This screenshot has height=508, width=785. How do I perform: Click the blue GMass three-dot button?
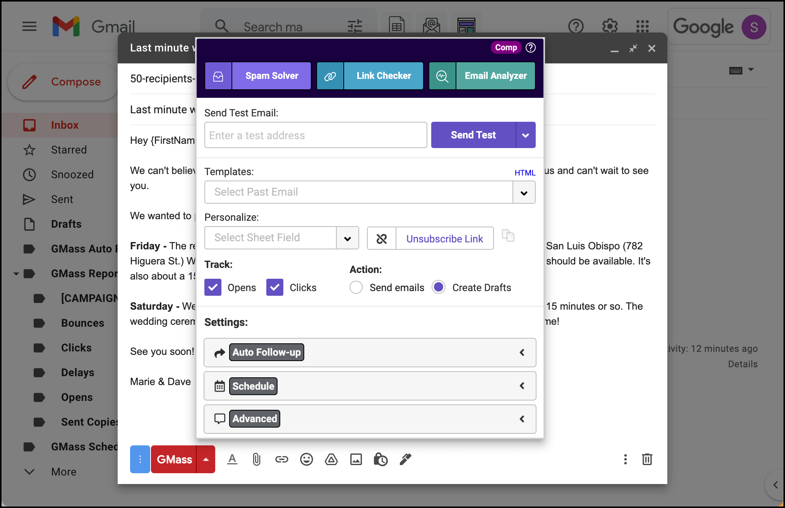click(140, 459)
